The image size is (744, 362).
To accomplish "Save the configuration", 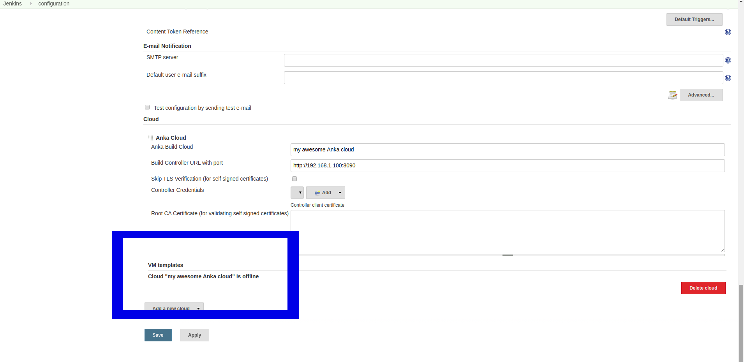I will [158, 335].
